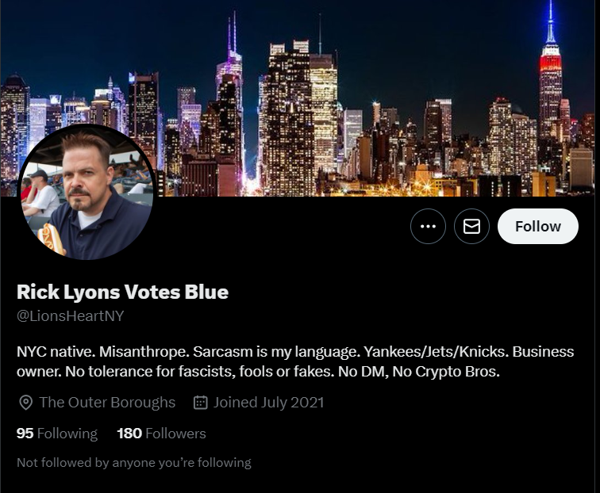Follow Rick Lyons Votes Blue
Viewport: 600px width, 493px height.
tap(537, 226)
